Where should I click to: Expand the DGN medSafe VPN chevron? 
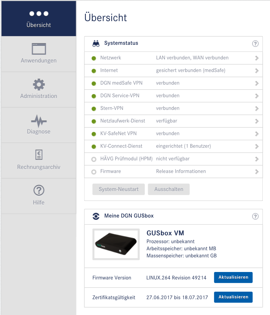257,83
